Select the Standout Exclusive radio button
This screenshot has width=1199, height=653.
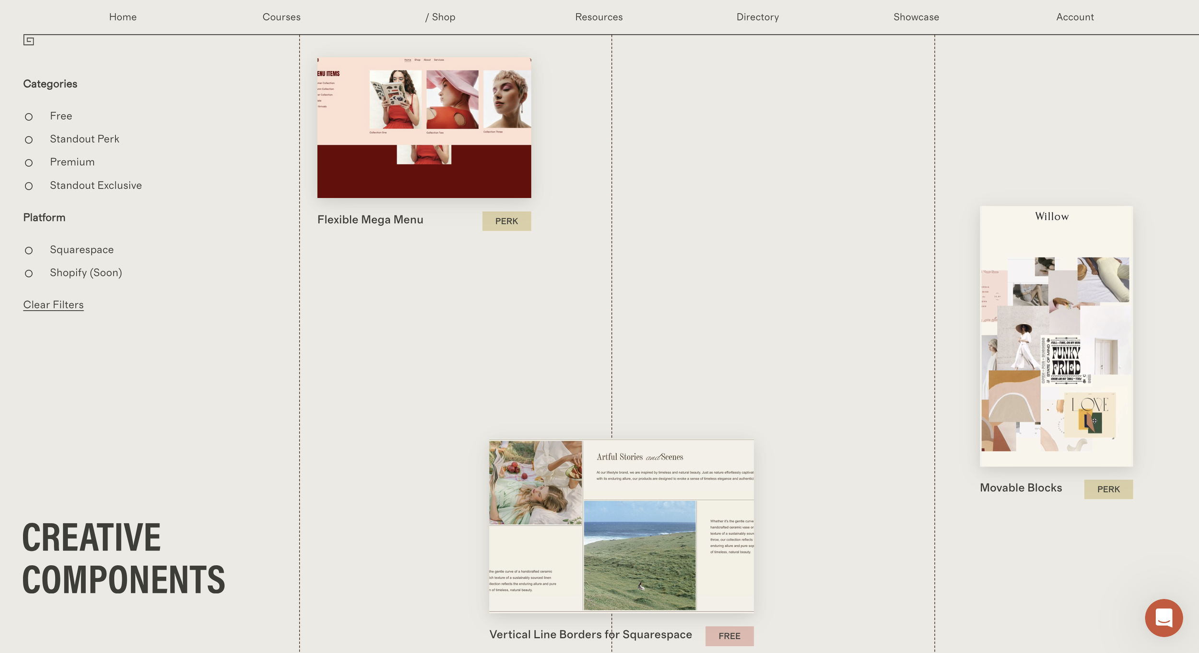click(29, 186)
